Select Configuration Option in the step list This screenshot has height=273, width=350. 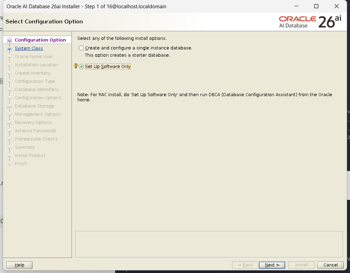tap(40, 40)
